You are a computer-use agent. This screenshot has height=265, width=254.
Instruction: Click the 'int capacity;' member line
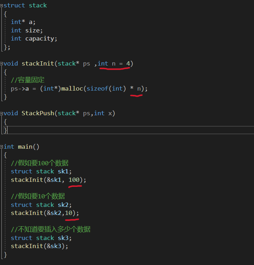(x=34, y=39)
